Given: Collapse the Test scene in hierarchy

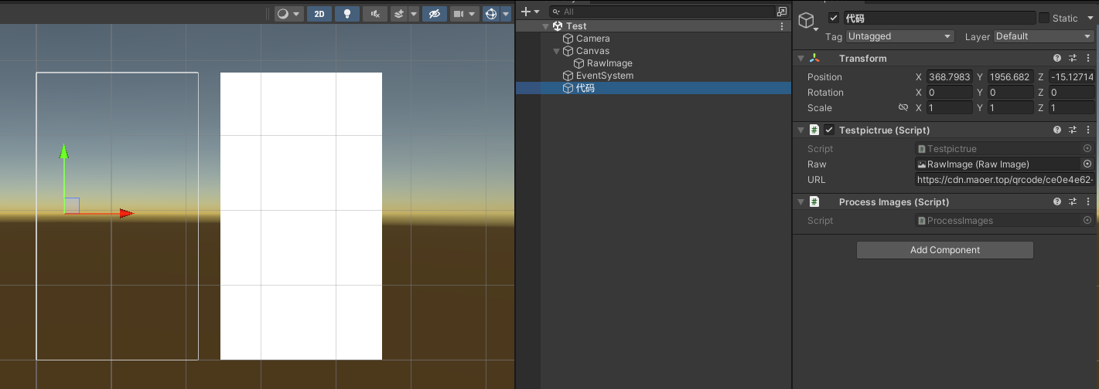Looking at the screenshot, I should pos(546,26).
